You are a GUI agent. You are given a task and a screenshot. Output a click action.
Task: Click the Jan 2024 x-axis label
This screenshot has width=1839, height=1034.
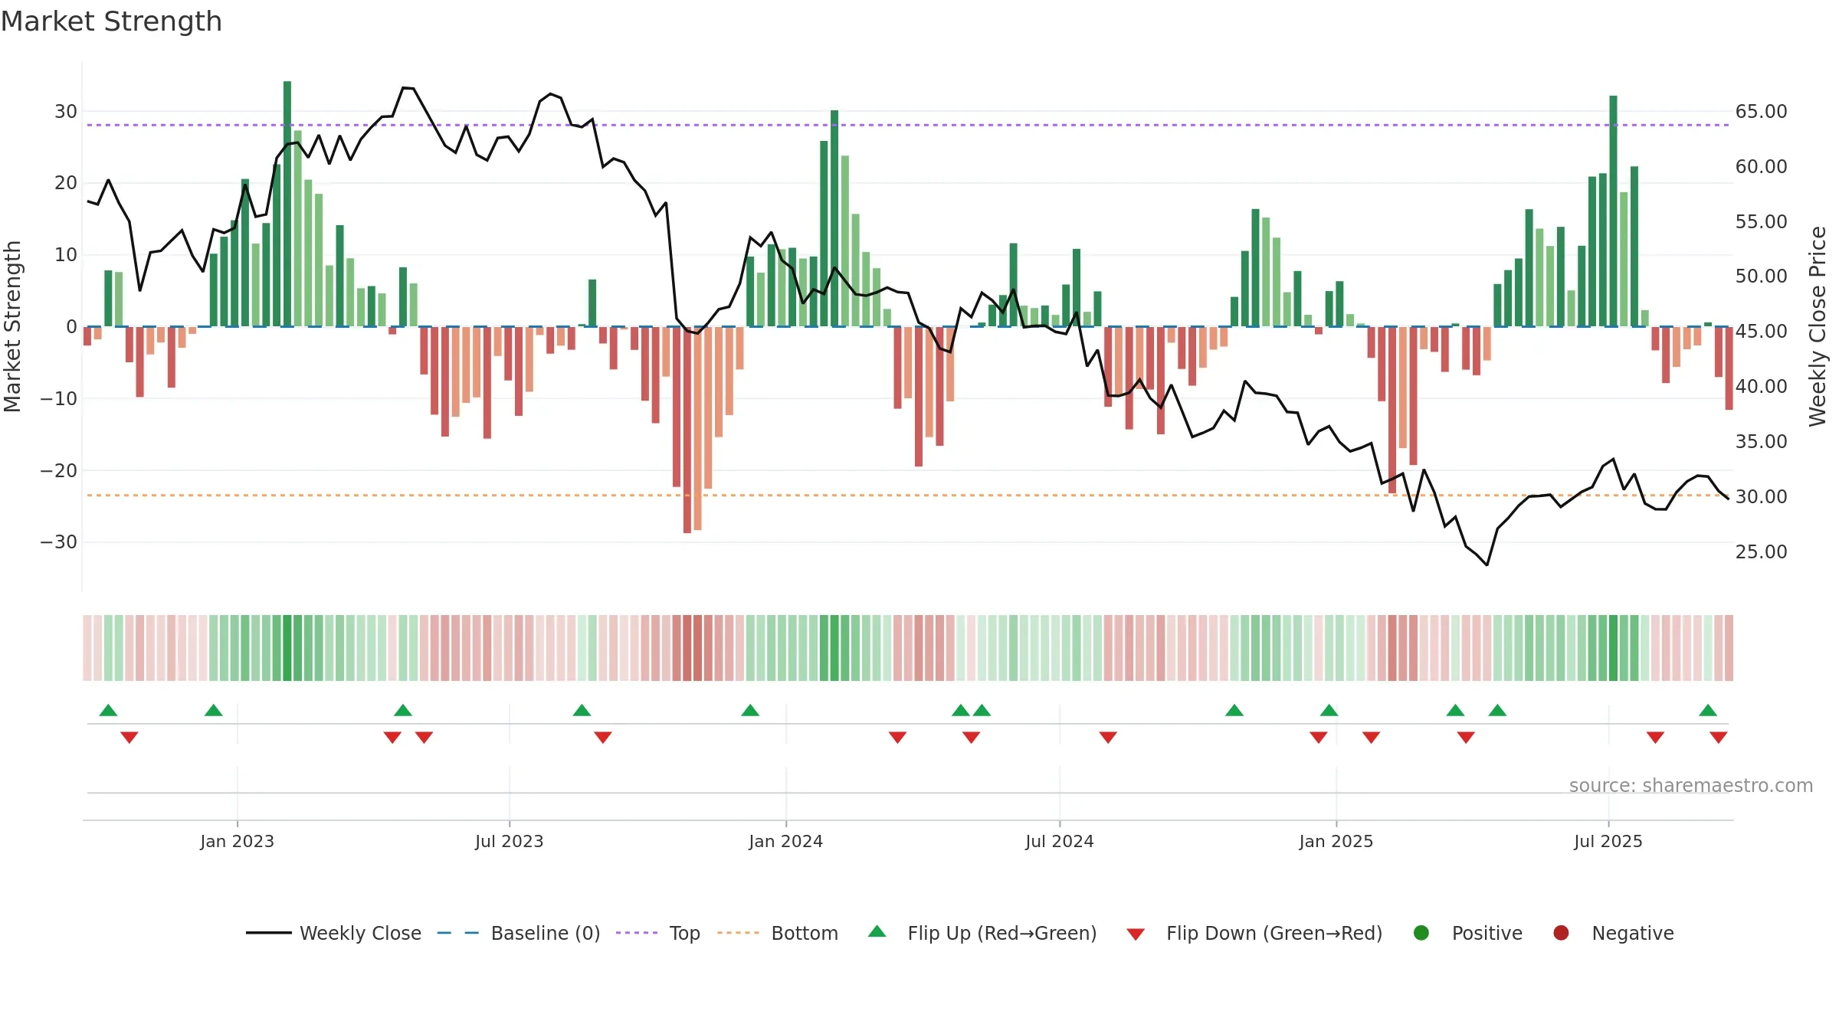(785, 841)
